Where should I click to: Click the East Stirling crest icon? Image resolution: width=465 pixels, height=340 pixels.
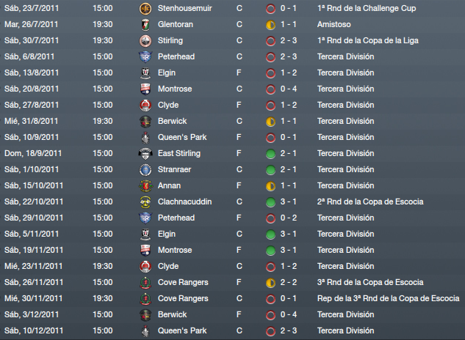pos(145,153)
